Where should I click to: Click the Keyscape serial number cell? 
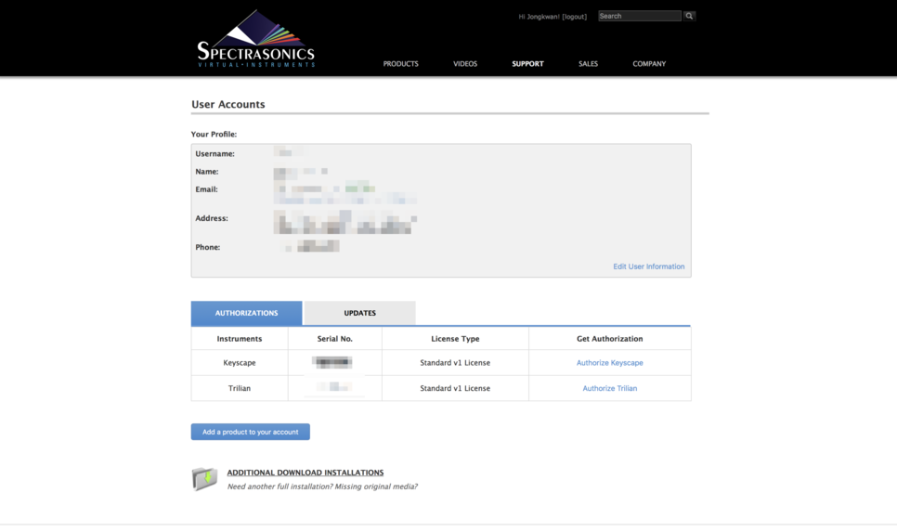335,363
